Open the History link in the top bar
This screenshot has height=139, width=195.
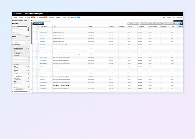(x=169, y=17)
